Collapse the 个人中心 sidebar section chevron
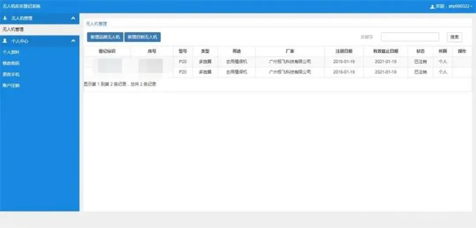 [73, 41]
